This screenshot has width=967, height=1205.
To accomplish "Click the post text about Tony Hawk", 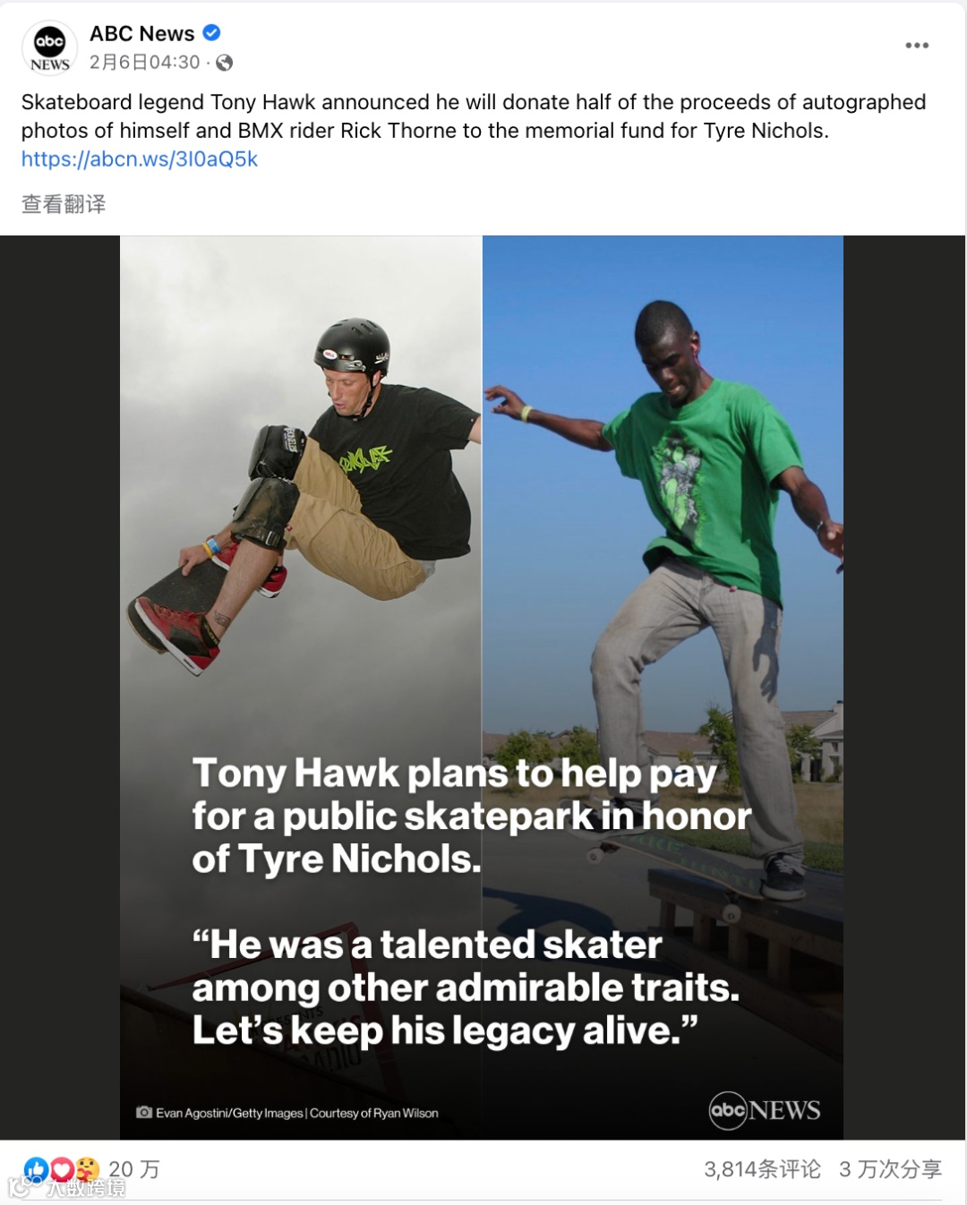I will click(x=474, y=116).
